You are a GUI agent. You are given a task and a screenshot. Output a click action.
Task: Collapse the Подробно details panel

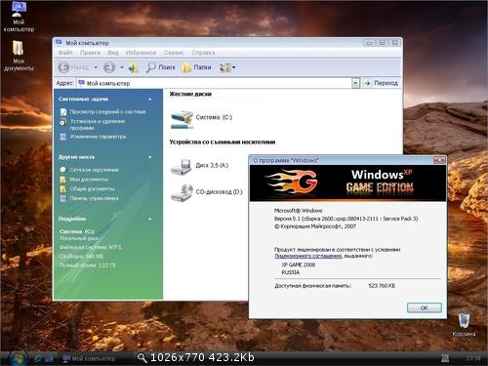click(x=150, y=219)
